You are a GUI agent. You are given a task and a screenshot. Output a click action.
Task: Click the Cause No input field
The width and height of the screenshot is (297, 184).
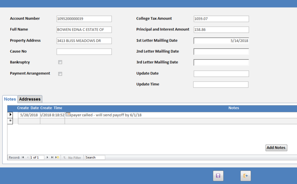click(84, 52)
